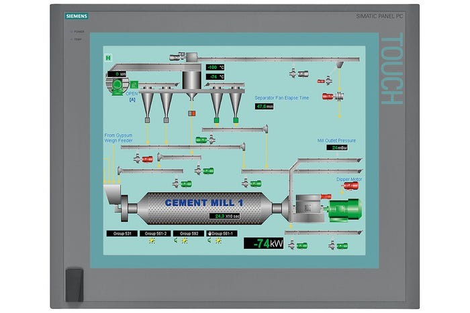Click the mill gearbox unit
Screen dimensions: 470x313
pos(308,204)
